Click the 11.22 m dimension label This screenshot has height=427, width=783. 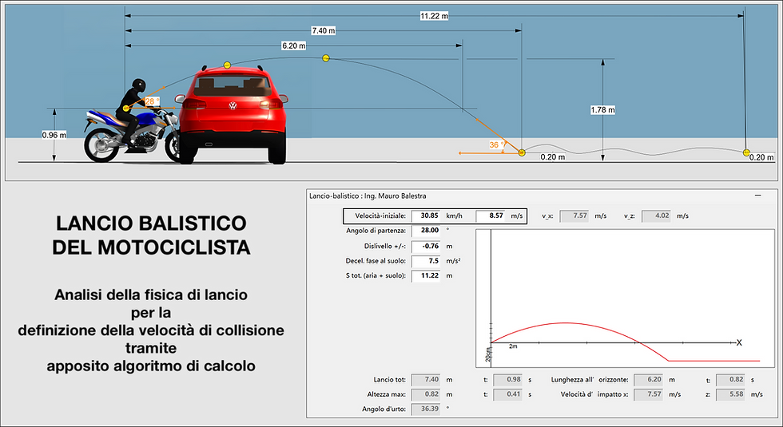pyautogui.click(x=434, y=16)
